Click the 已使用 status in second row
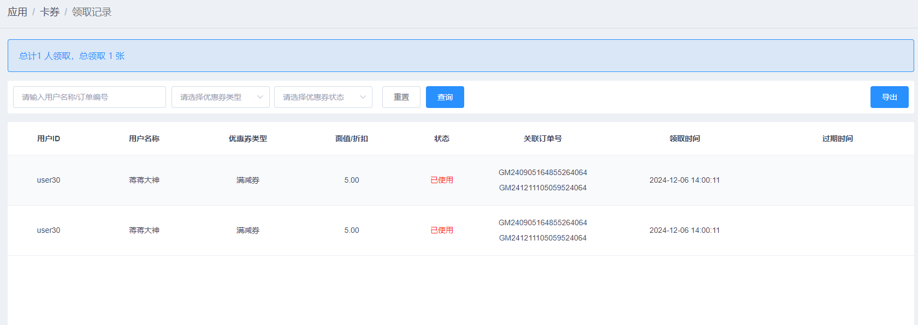The width and height of the screenshot is (918, 325). (442, 230)
